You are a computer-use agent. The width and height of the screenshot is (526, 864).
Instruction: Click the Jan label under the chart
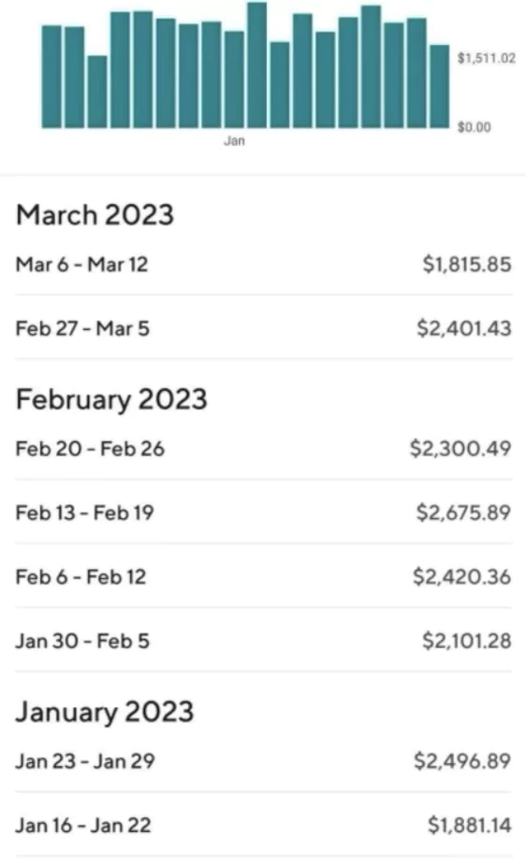(x=234, y=141)
